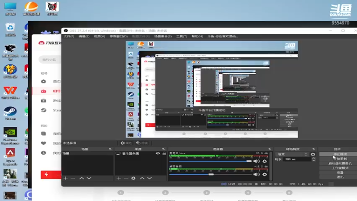Click the 时长 300 ms duration field
The image size is (357, 201).
pos(298,159)
